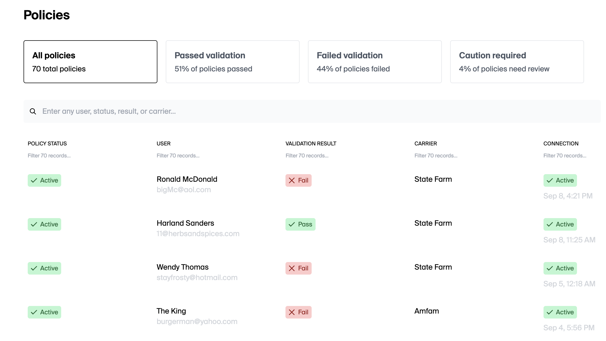606x341 pixels.
Task: Select the All policies card
Action: pyautogui.click(x=90, y=62)
